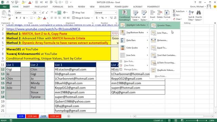Adjust the zoom slider in status bar
Viewport: 217px width, 122px height.
click(197, 121)
